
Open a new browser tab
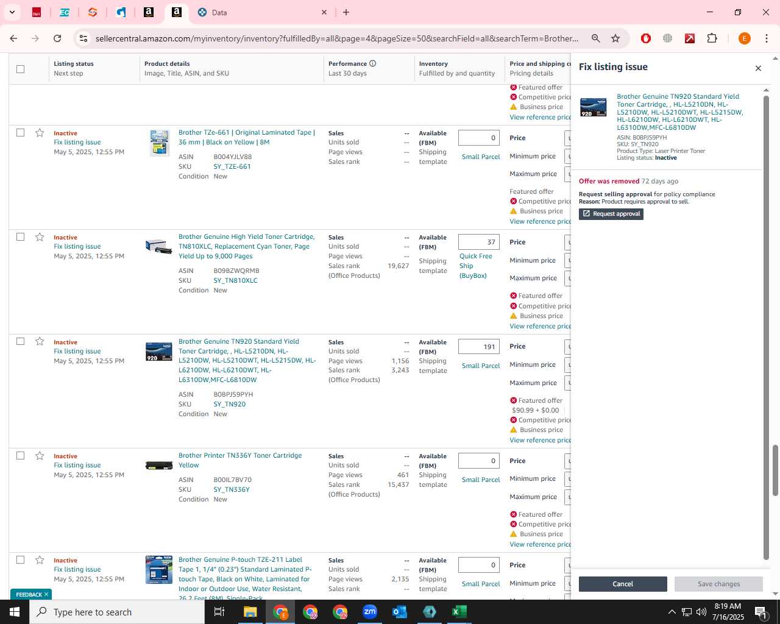click(346, 12)
